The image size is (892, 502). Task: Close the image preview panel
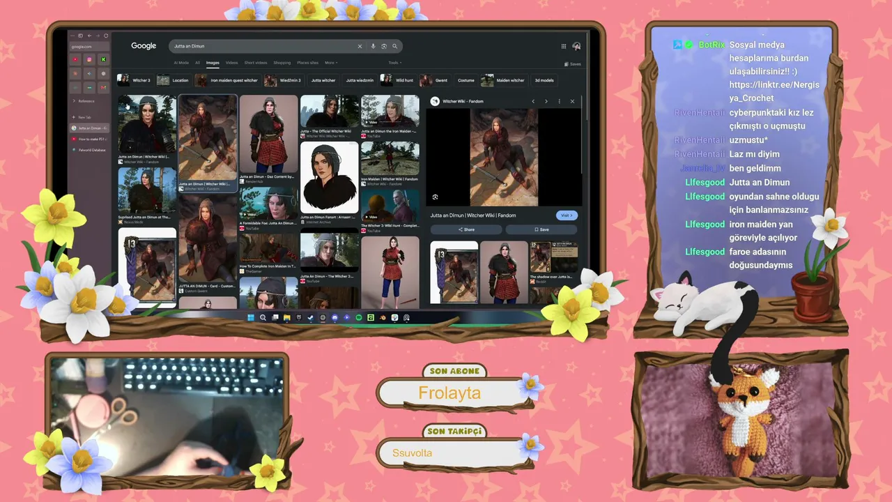point(572,101)
